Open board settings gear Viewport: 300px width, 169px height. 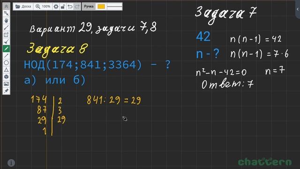coord(56,7)
